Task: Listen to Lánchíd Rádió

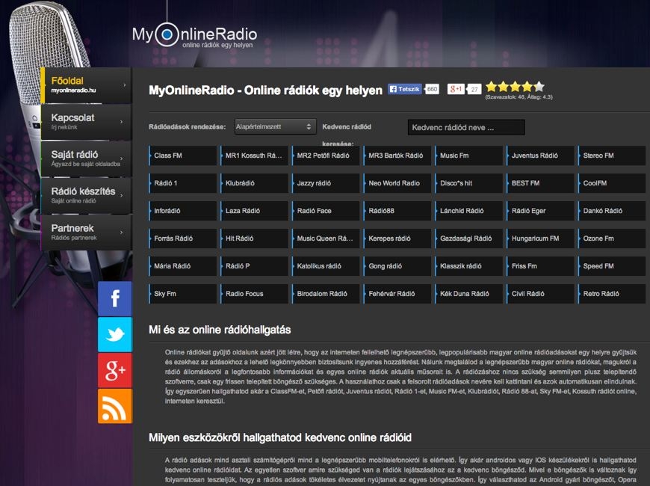Action: (x=468, y=211)
